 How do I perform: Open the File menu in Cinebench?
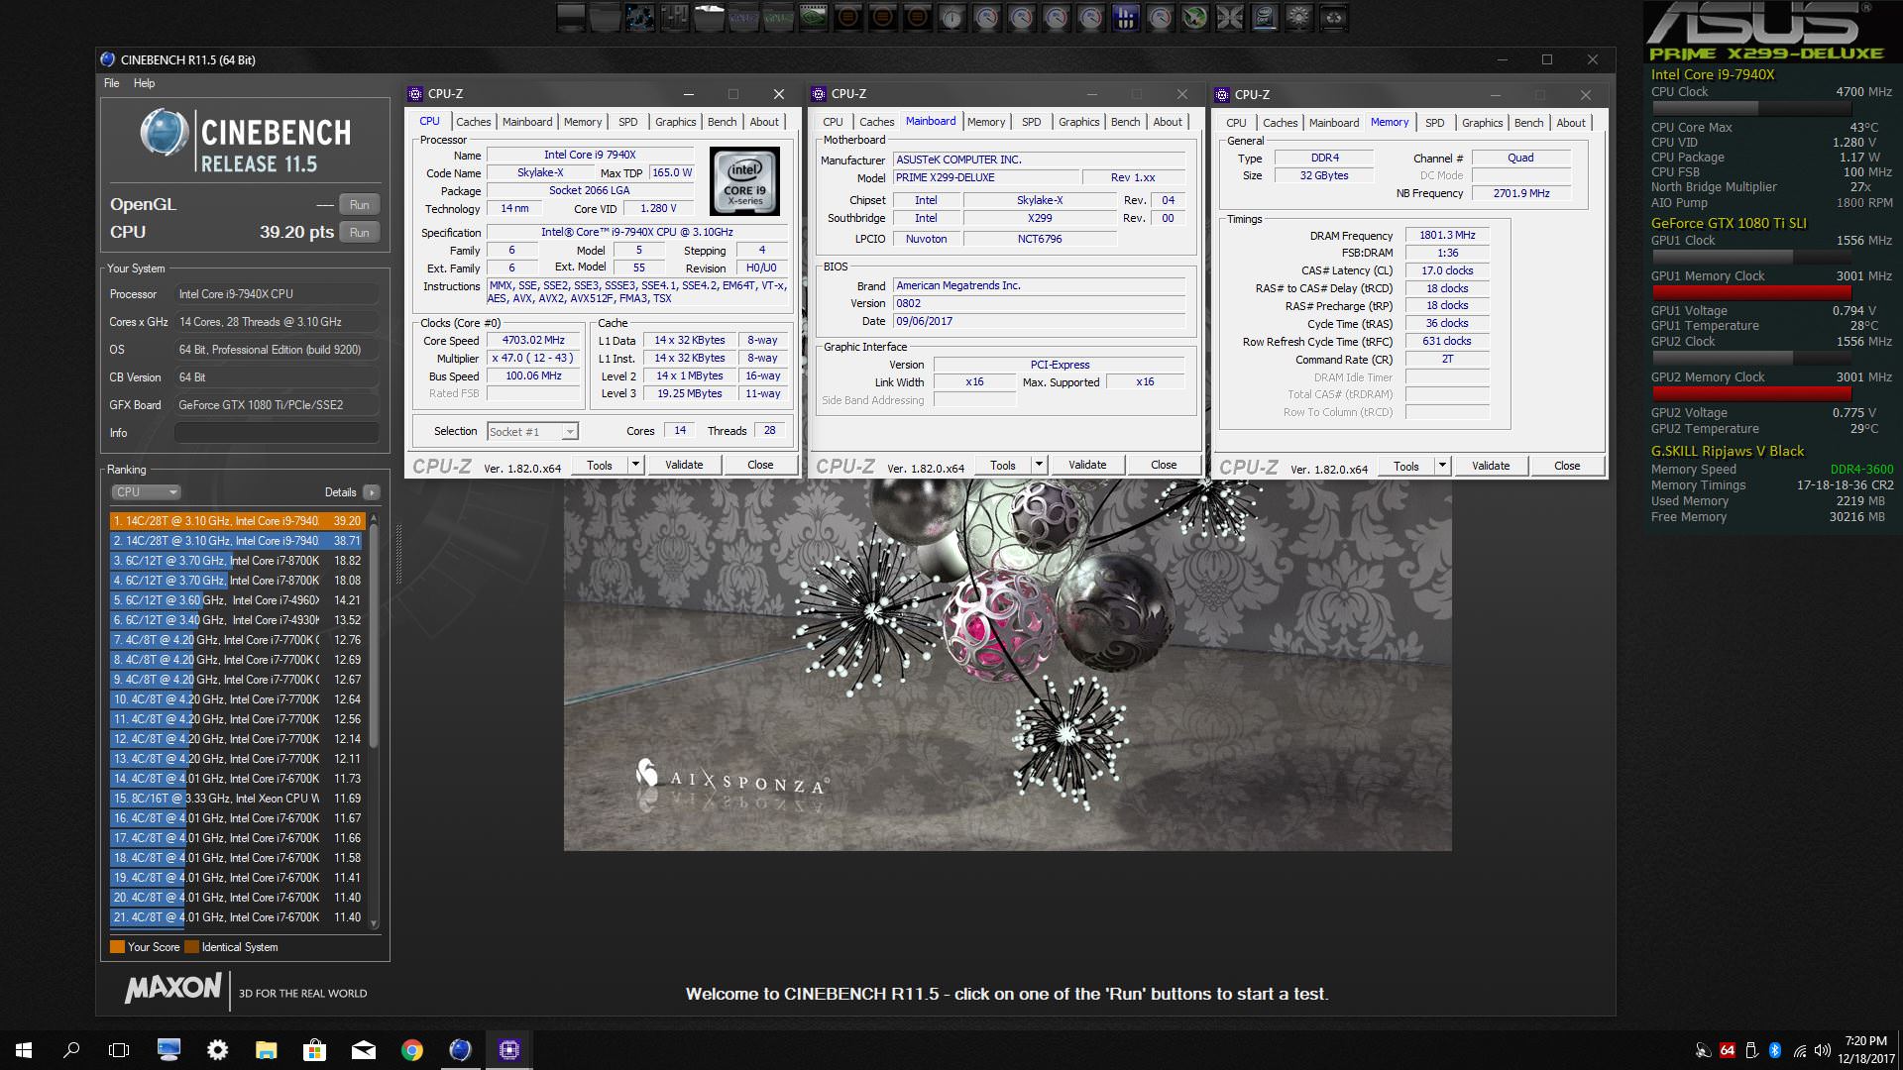112,83
